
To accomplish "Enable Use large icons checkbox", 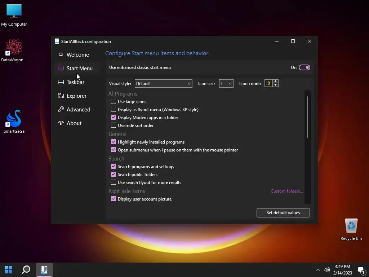I will [114, 101].
